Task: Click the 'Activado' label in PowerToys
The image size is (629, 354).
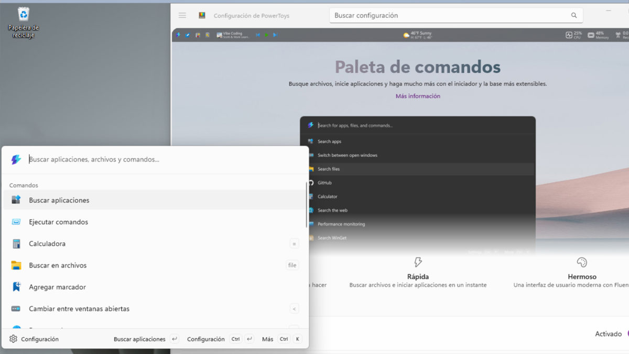Action: click(608, 334)
